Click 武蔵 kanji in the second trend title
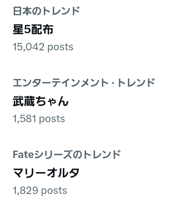The height and width of the screenshot is (207, 179). click(x=24, y=101)
